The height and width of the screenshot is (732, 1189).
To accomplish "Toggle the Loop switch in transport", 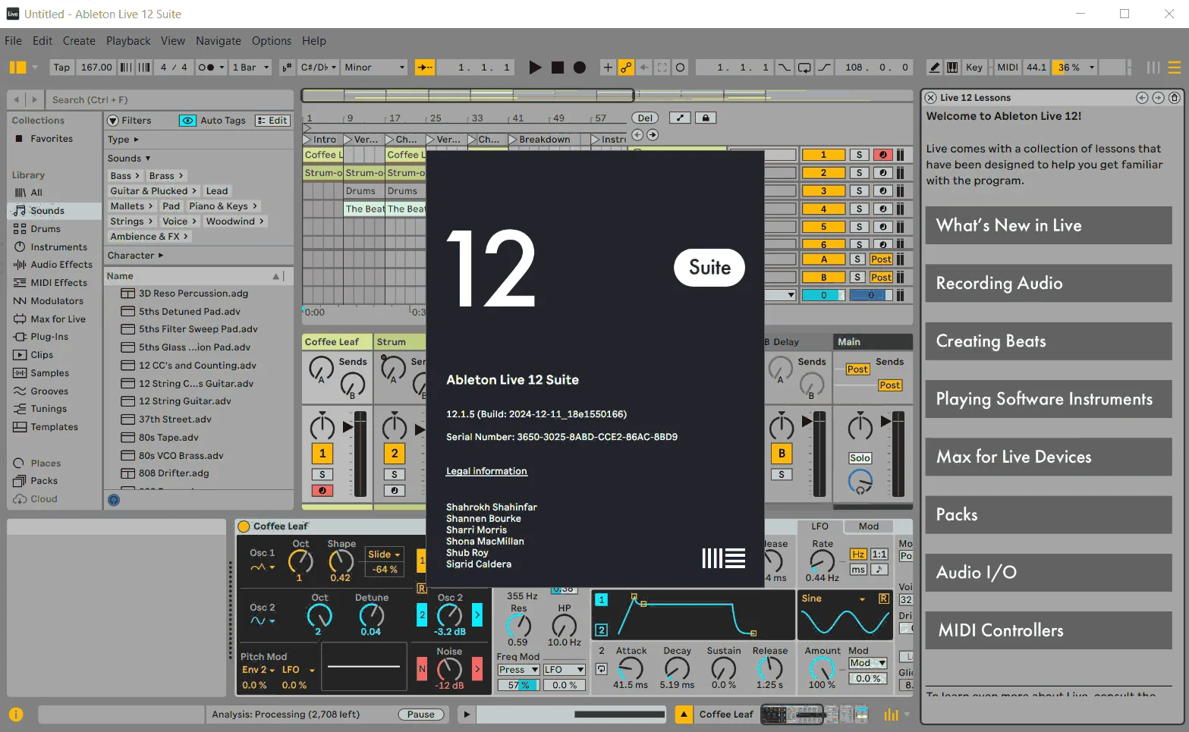I will (x=804, y=68).
